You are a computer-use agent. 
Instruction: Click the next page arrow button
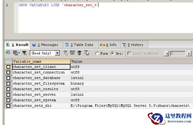pyautogui.click(x=189, y=53)
